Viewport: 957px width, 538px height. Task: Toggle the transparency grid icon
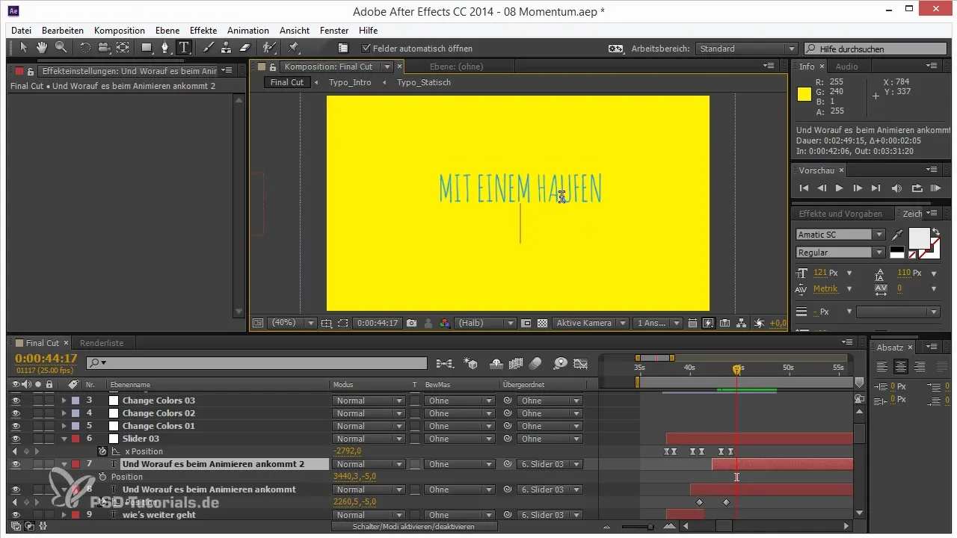point(543,324)
